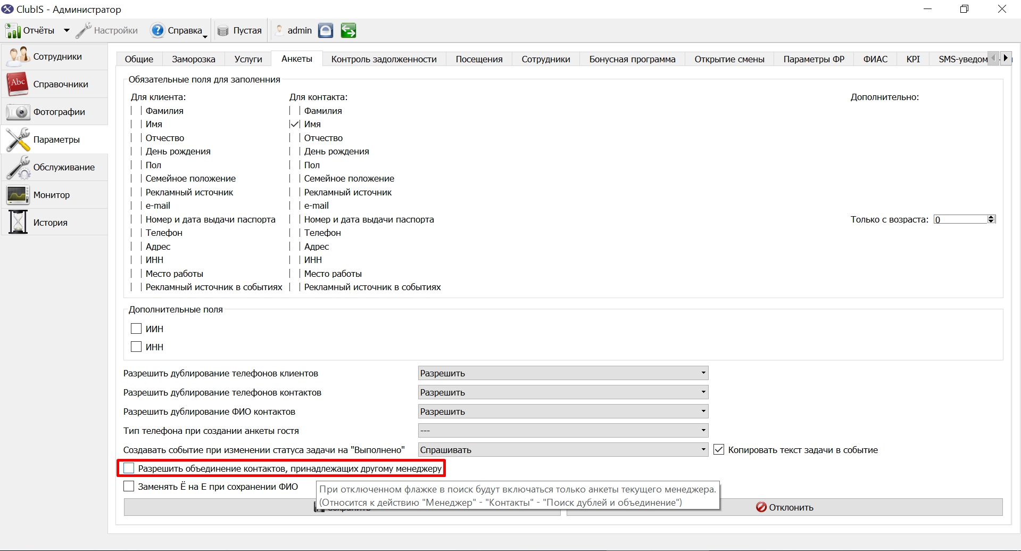Viewport: 1021px width, 551px height.
Task: Click the ClubIS app logo icon
Action: (7, 9)
